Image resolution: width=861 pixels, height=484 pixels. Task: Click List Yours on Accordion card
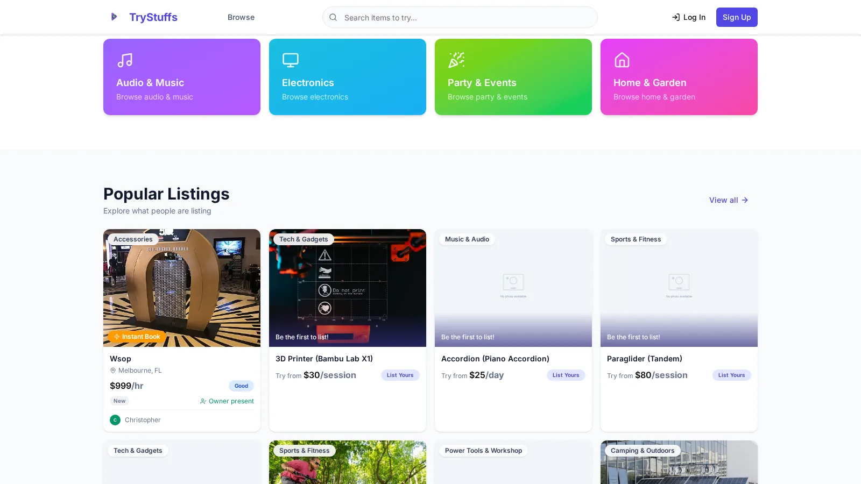tap(566, 375)
